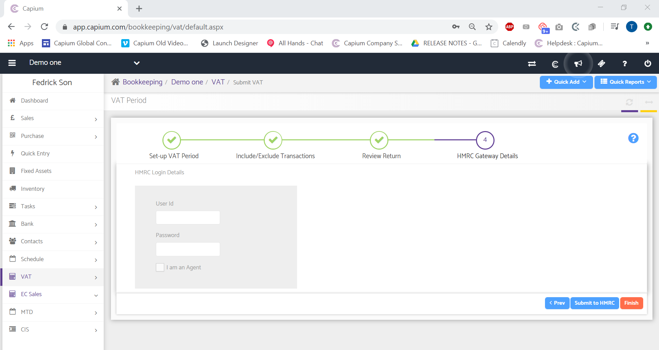
Task: Open the blue help circle icon
Action: [633, 138]
